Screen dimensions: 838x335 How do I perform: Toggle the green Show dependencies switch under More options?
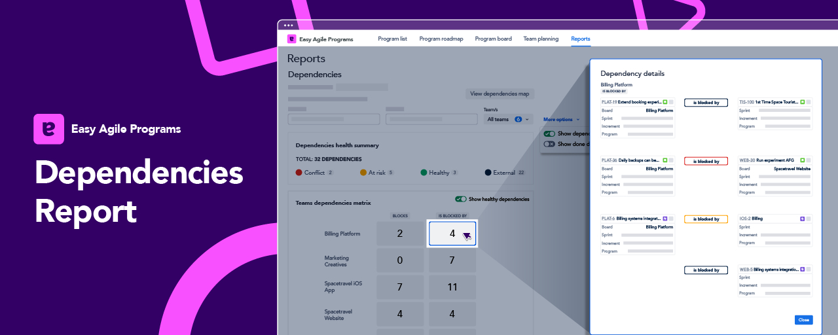tap(549, 133)
